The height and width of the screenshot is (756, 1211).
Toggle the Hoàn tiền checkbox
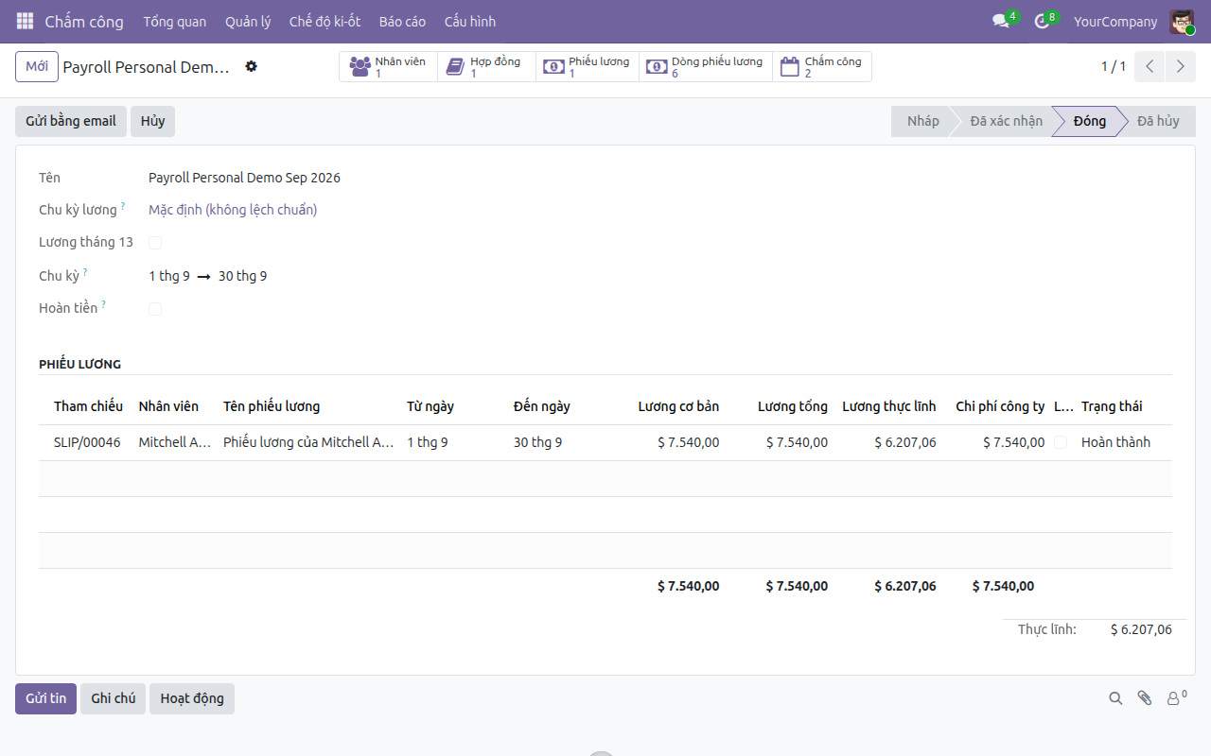(x=155, y=309)
